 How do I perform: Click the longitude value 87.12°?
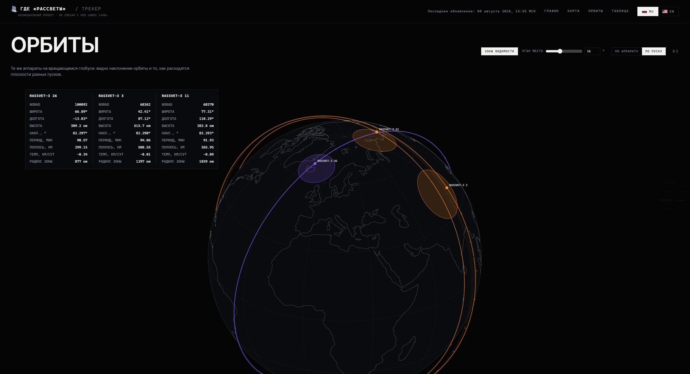tap(144, 119)
